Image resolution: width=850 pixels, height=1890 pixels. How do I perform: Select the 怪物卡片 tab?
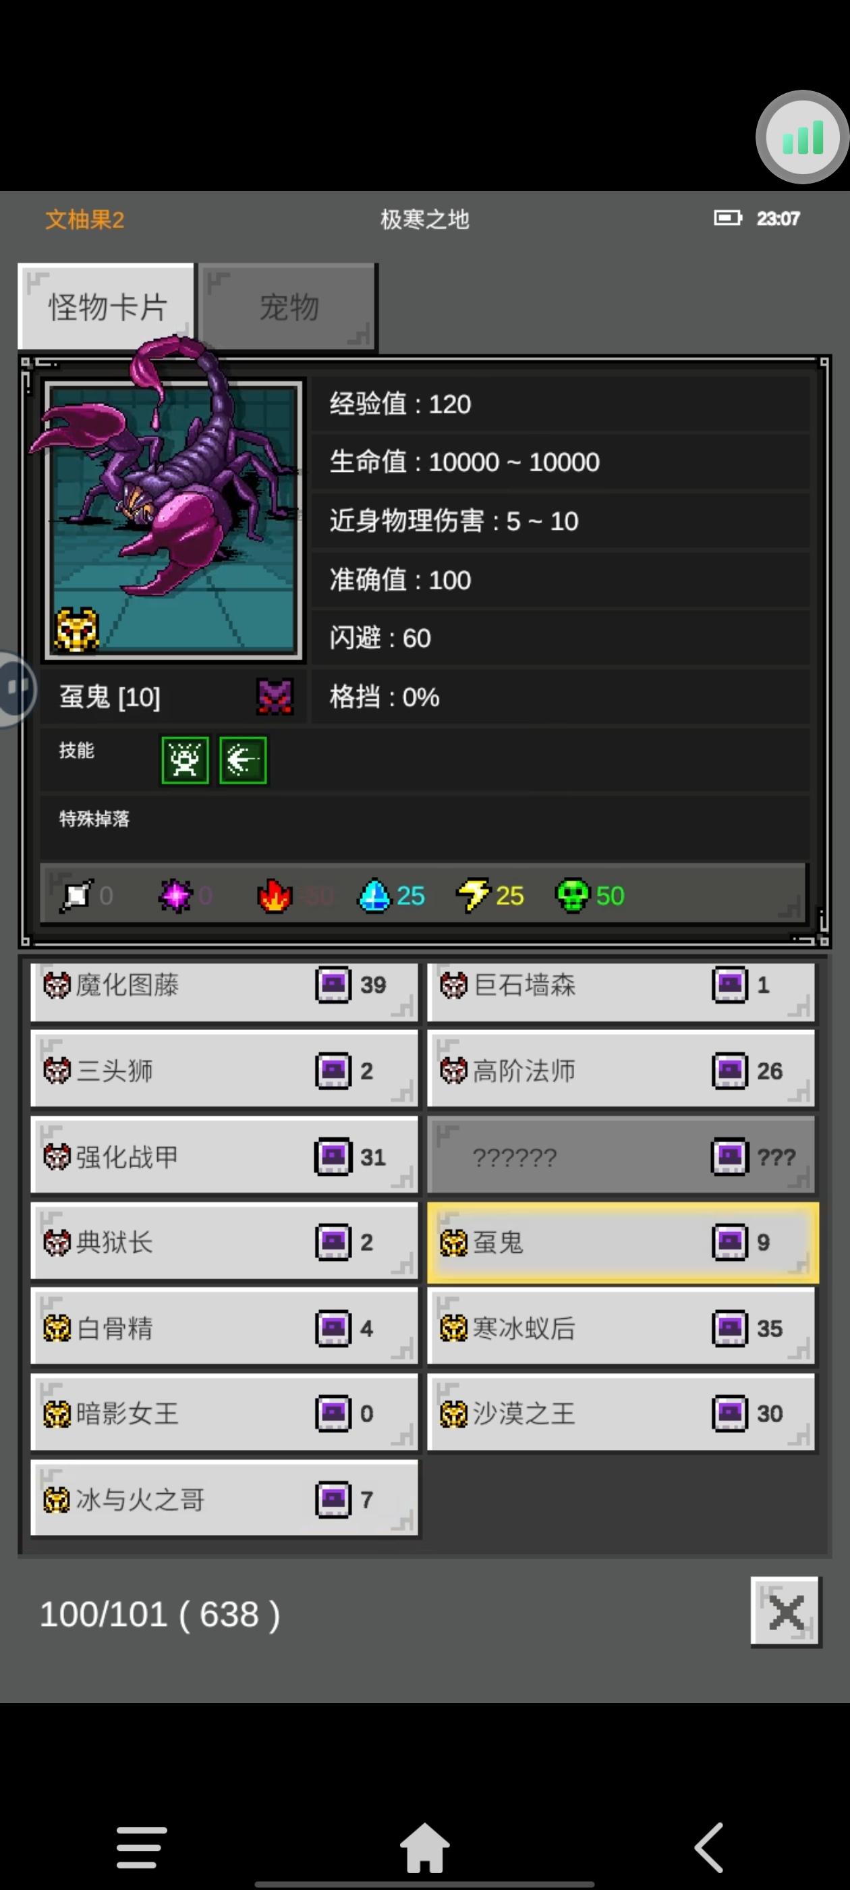[x=107, y=306]
